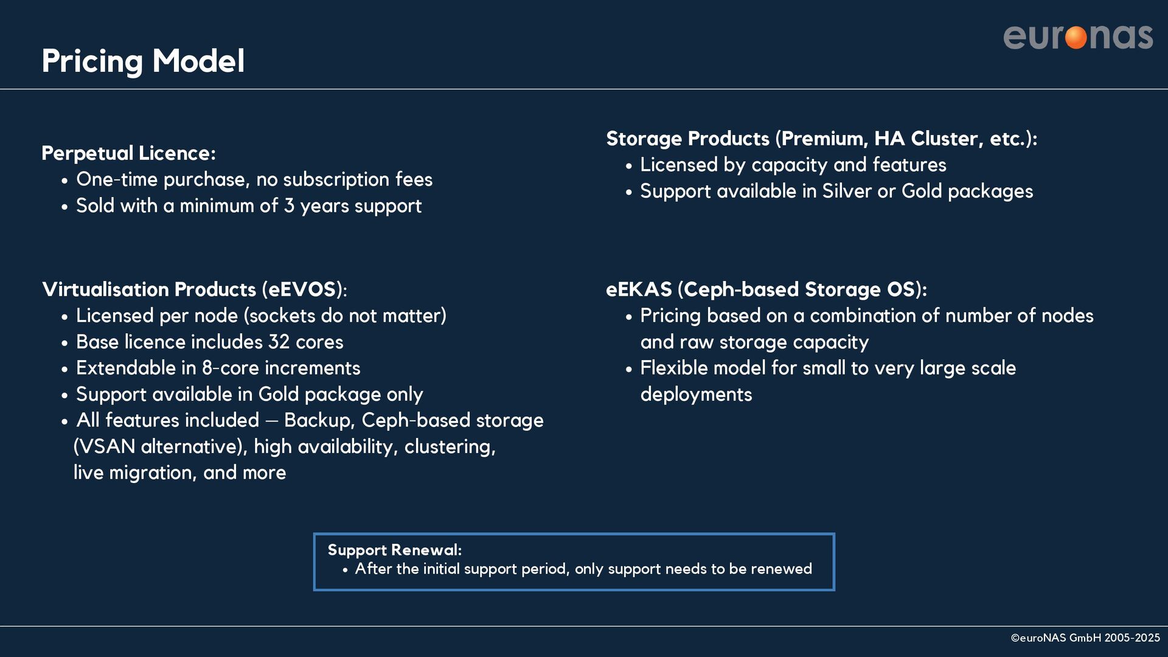The width and height of the screenshot is (1168, 657).
Task: Click 'Support available in Silver or Gold packages'
Action: tap(836, 191)
